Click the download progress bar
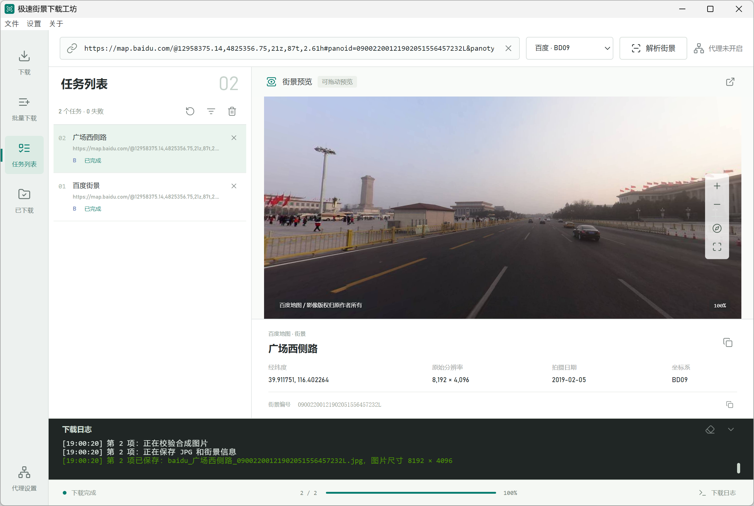 point(411,493)
